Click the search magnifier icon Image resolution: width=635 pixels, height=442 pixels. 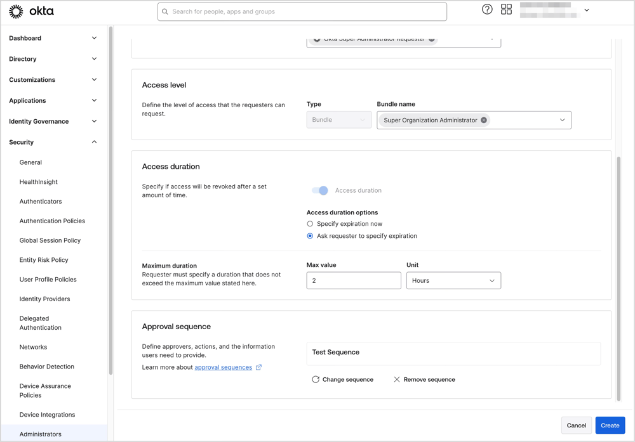pyautogui.click(x=165, y=11)
